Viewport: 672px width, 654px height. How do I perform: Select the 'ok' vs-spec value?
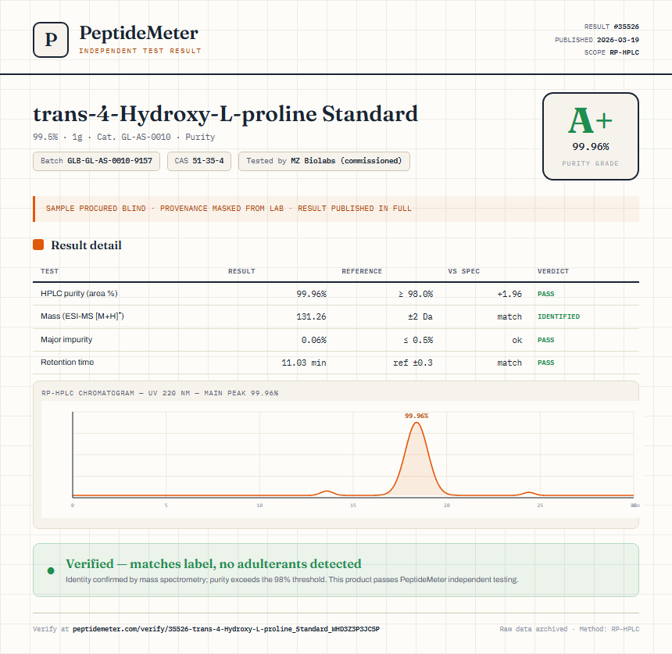tap(517, 340)
